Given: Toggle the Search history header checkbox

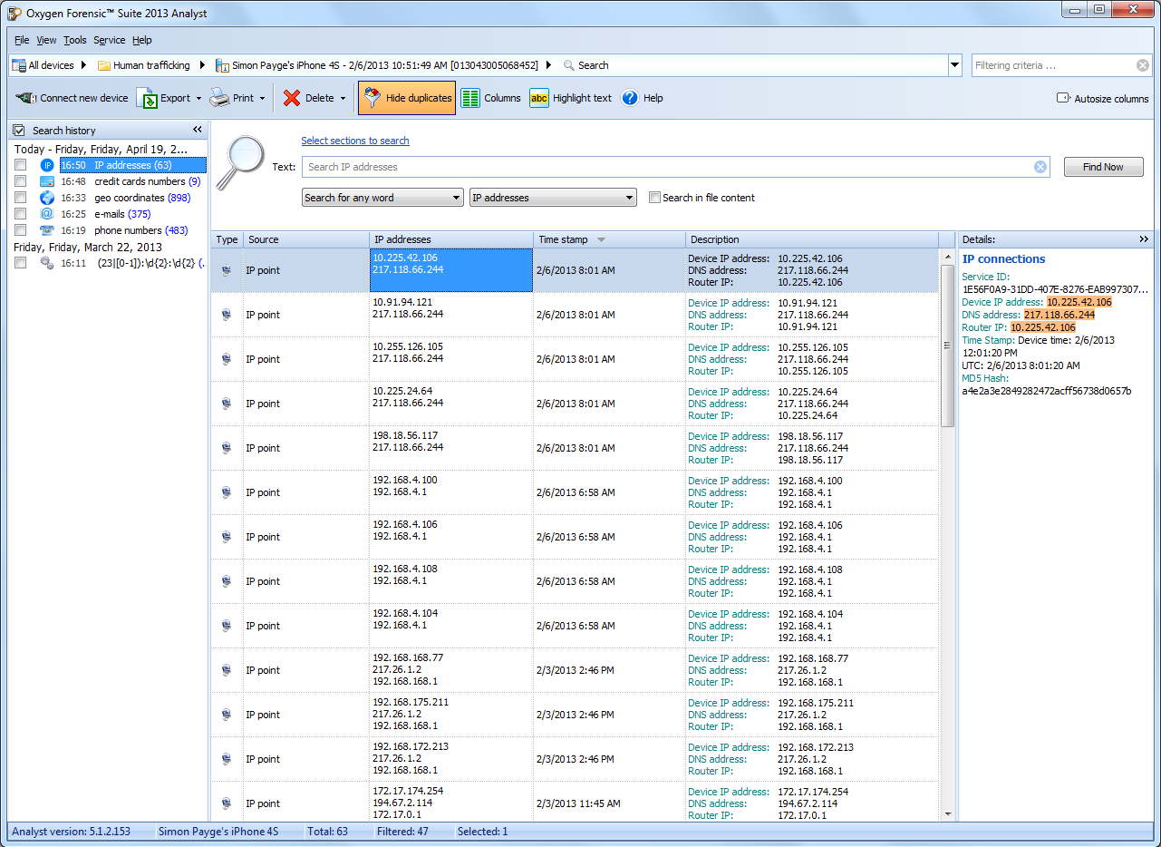Looking at the screenshot, I should point(19,131).
